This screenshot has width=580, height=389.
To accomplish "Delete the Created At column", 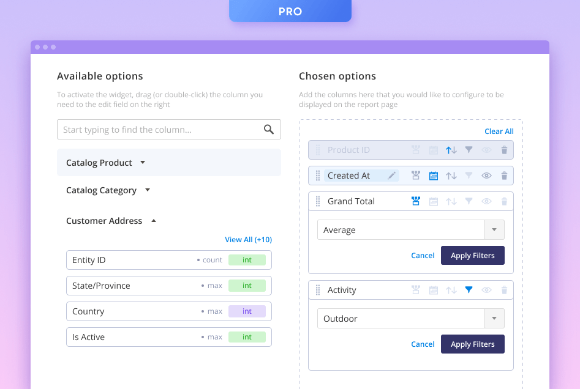I will point(504,175).
